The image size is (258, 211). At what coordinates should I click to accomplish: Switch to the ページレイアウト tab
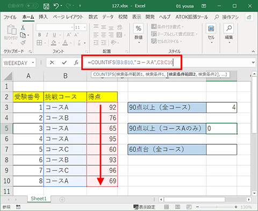point(68,17)
